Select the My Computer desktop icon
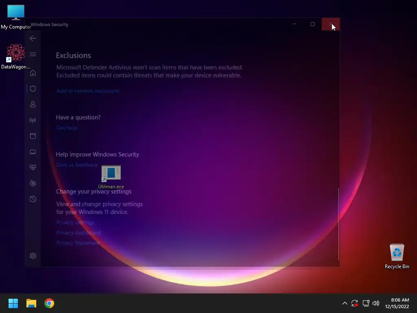 point(16,17)
